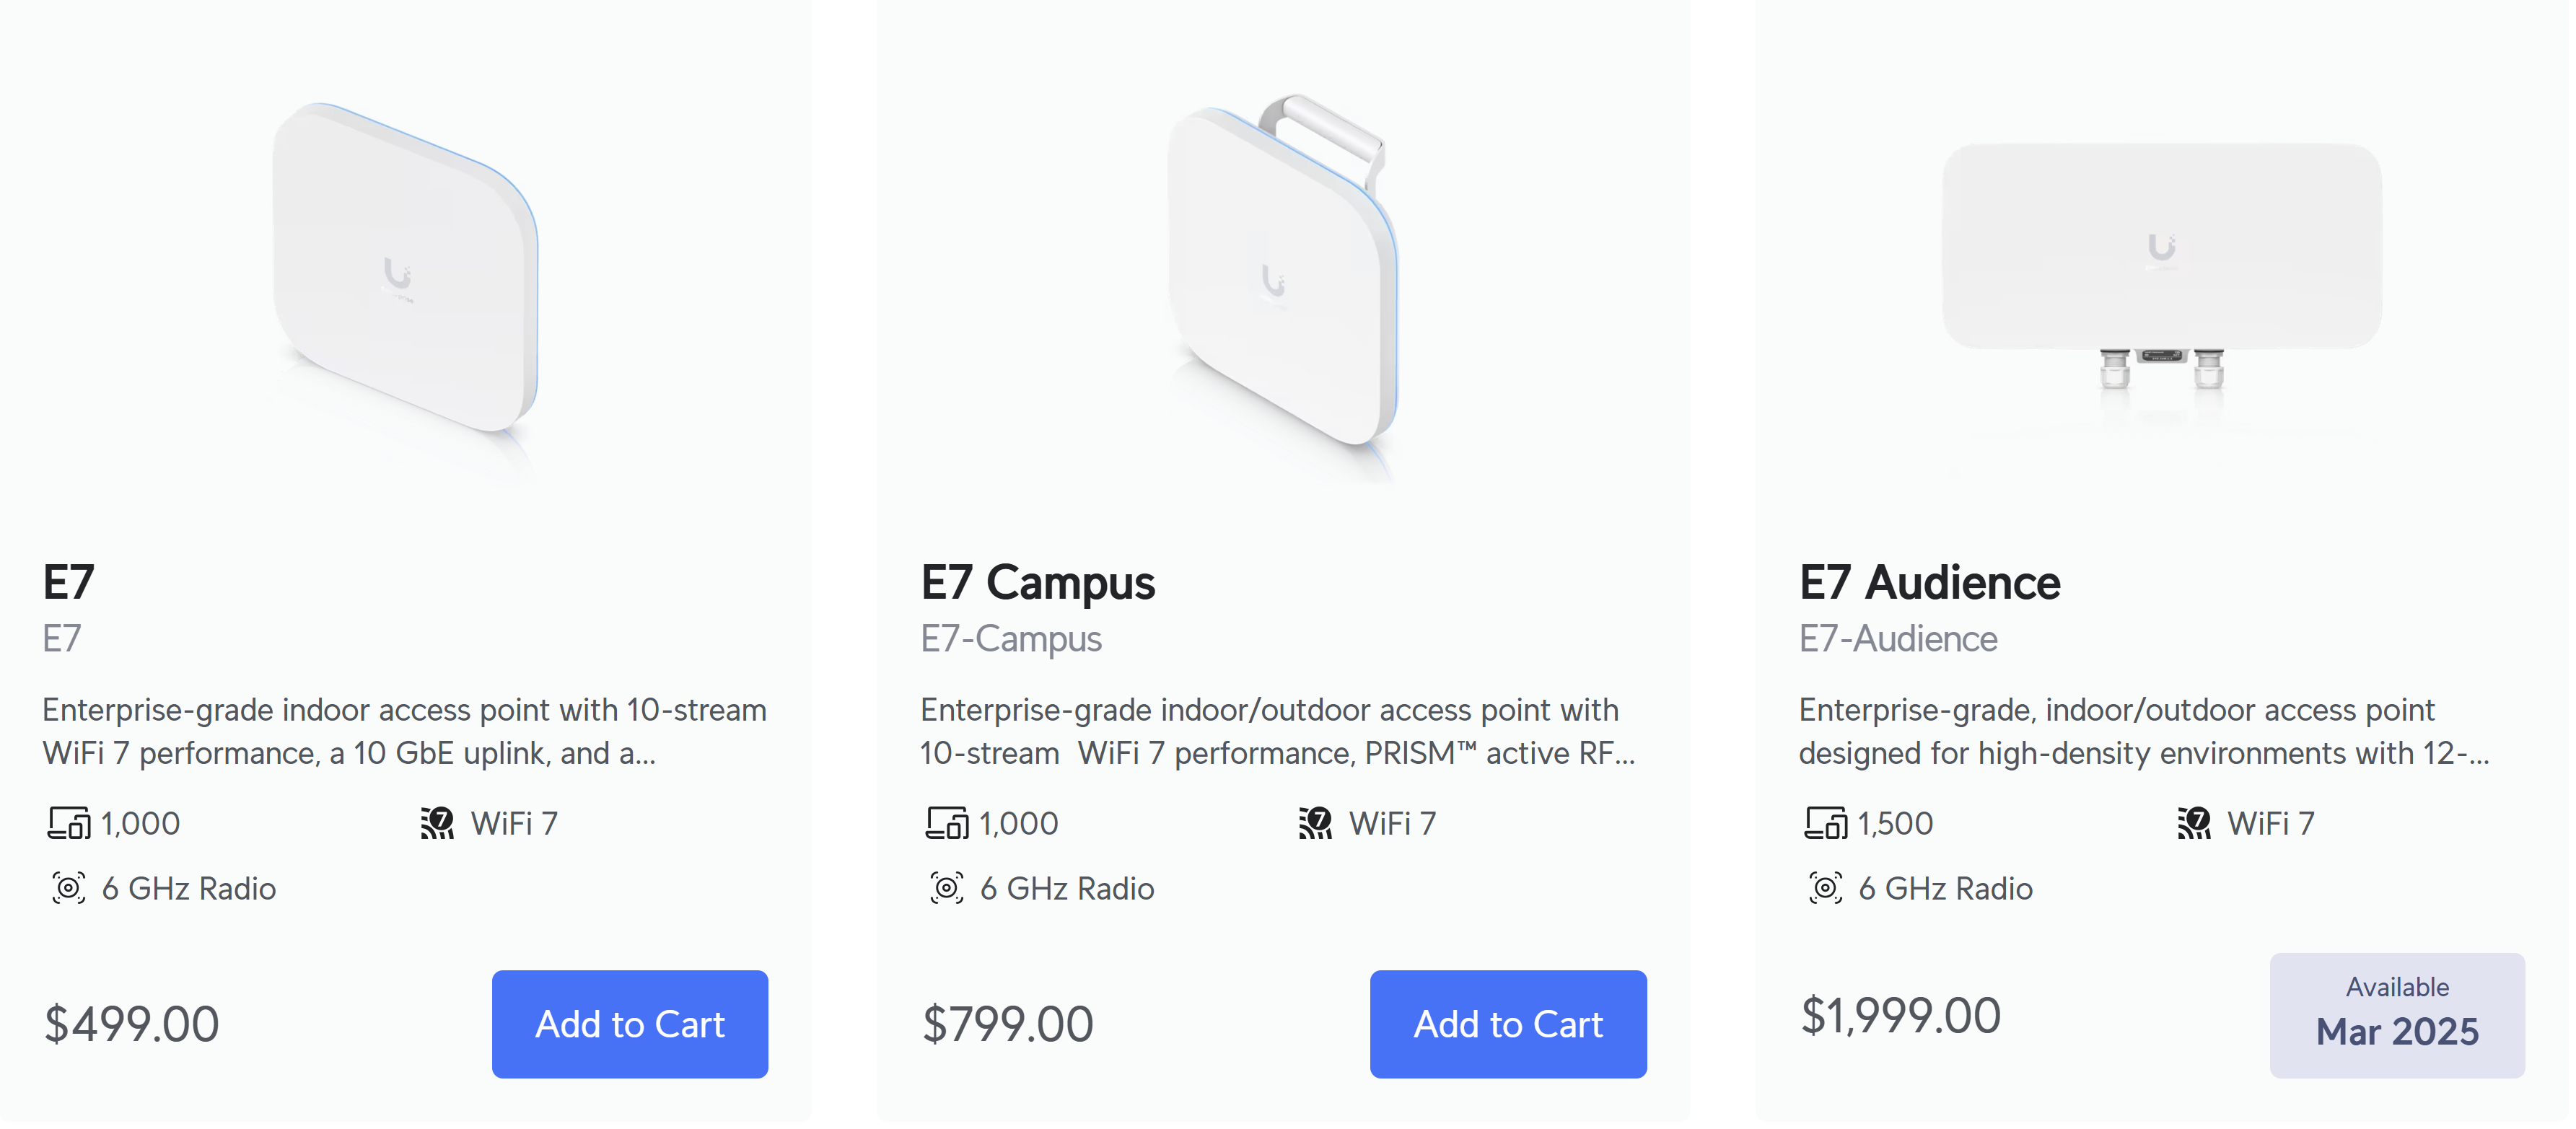
Task: Click the 6 GHz Radio icon on E7 Audience
Action: 1825,889
